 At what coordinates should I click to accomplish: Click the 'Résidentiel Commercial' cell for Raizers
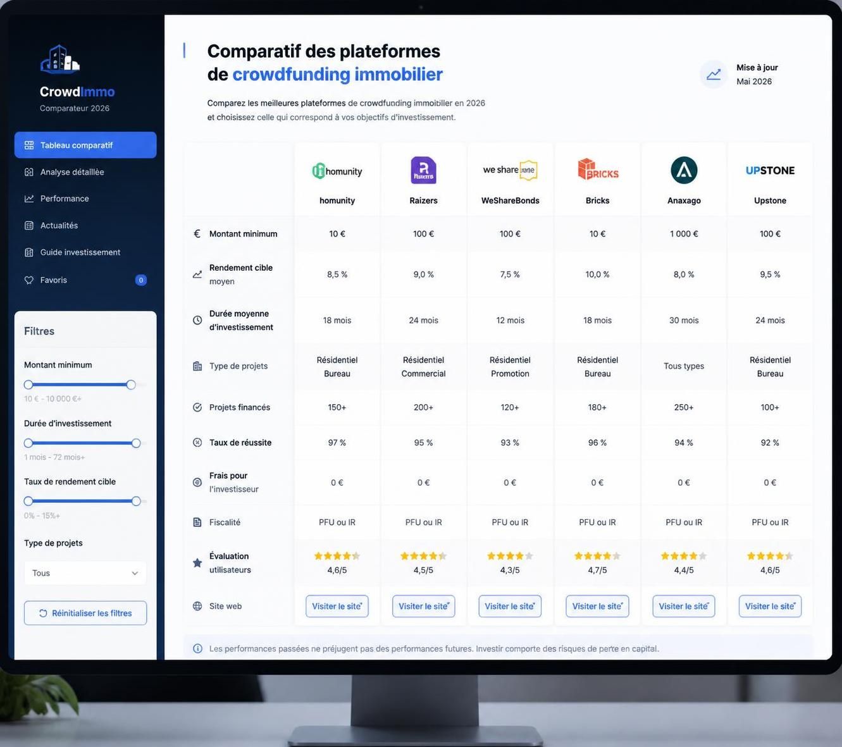(424, 367)
